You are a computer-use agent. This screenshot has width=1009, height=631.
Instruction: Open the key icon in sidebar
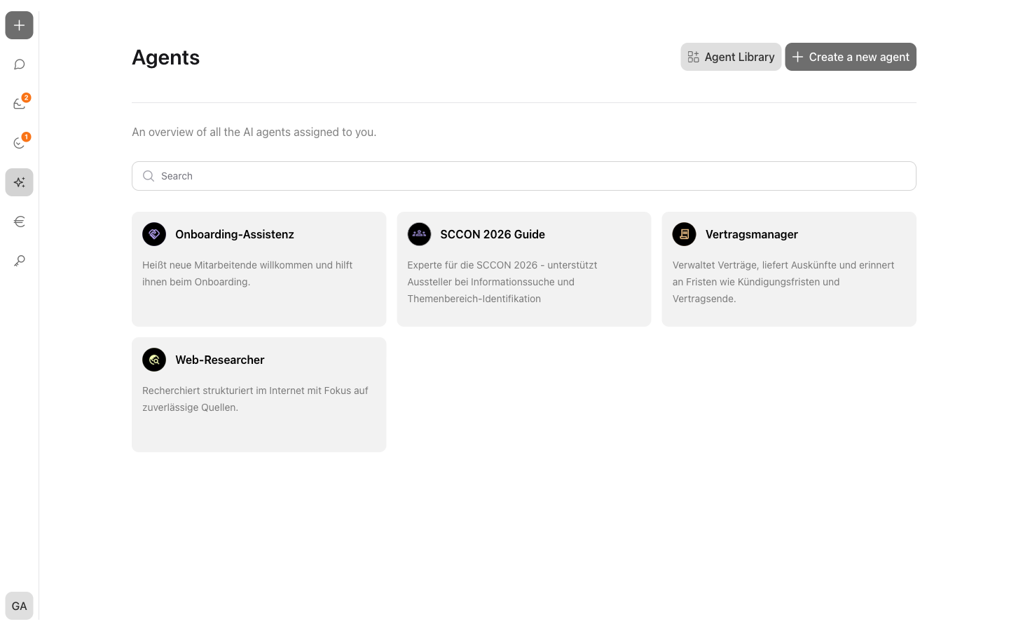point(19,261)
